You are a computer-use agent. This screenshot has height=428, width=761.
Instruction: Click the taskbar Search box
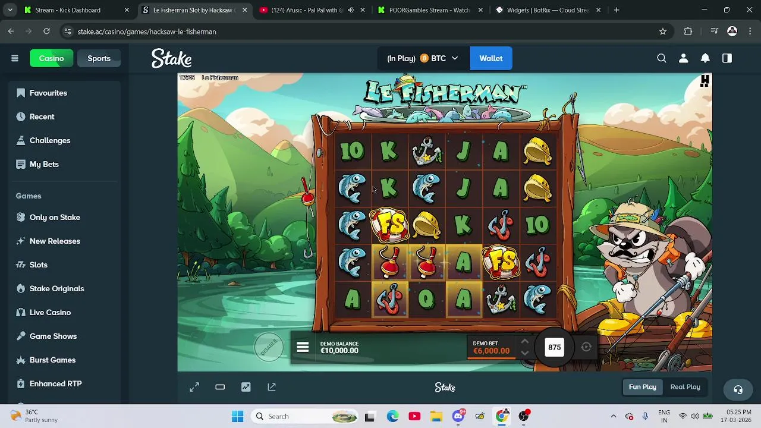pos(303,416)
